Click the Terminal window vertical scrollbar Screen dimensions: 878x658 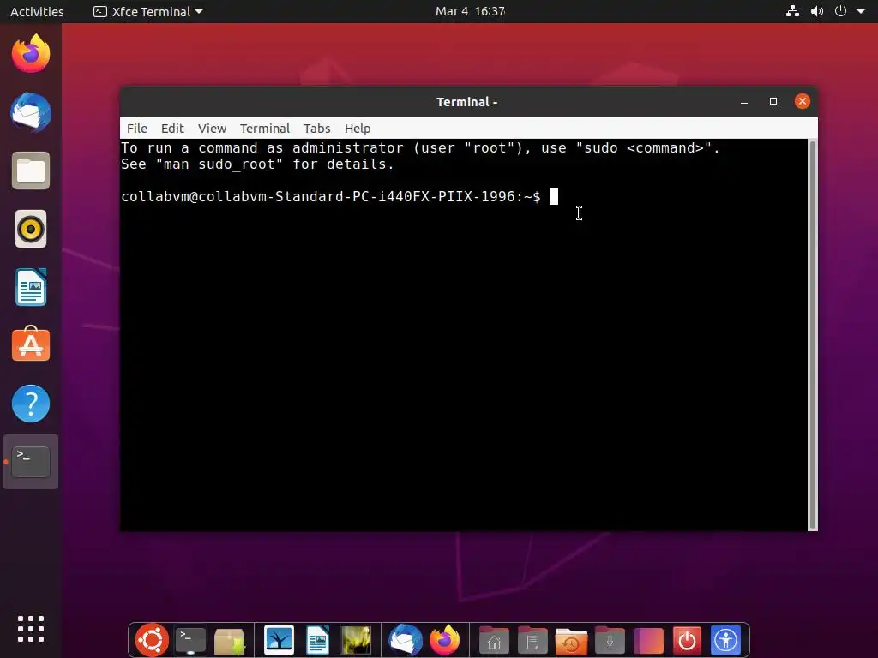(813, 335)
